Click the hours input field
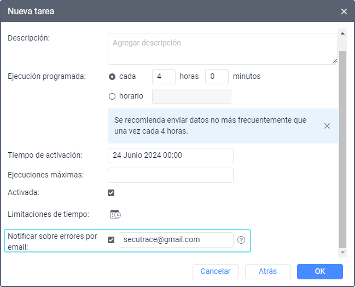Screen dimensions: 355x287 coord(163,77)
